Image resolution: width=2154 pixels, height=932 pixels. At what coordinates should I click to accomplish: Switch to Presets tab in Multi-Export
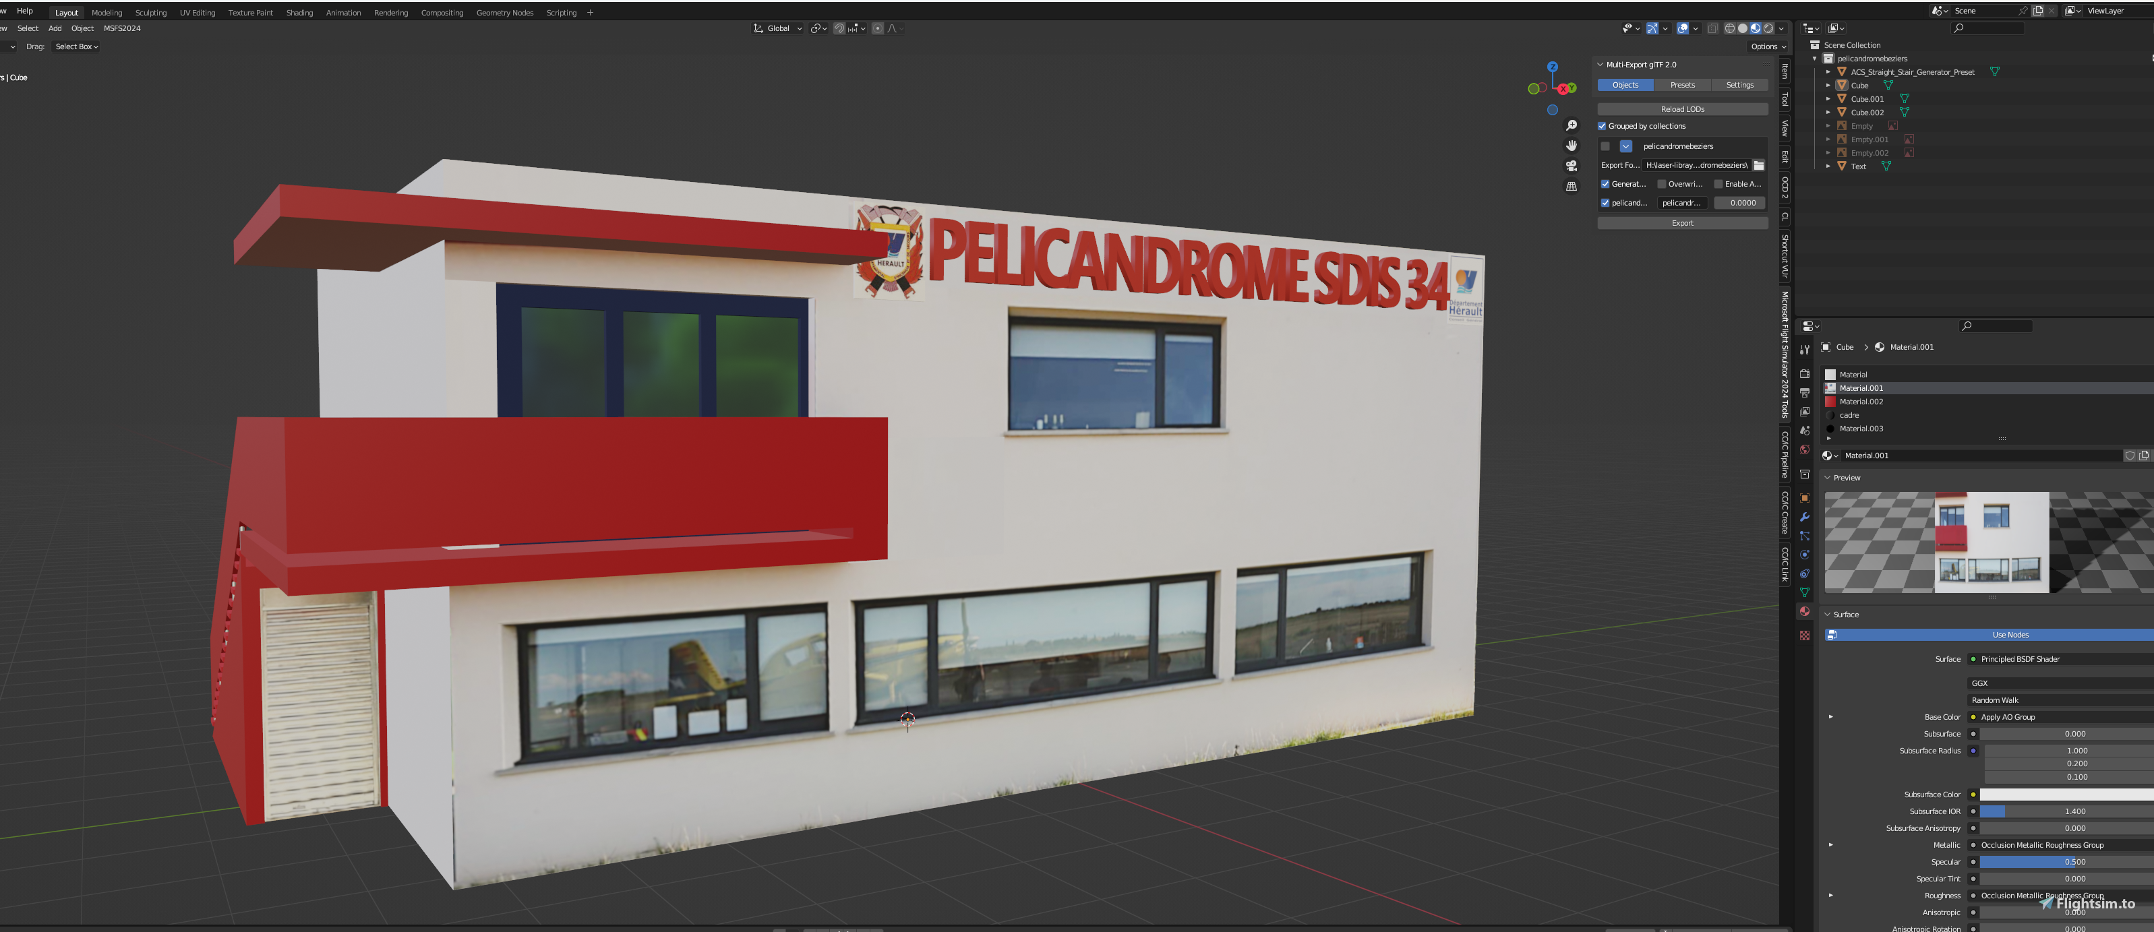pyautogui.click(x=1682, y=86)
